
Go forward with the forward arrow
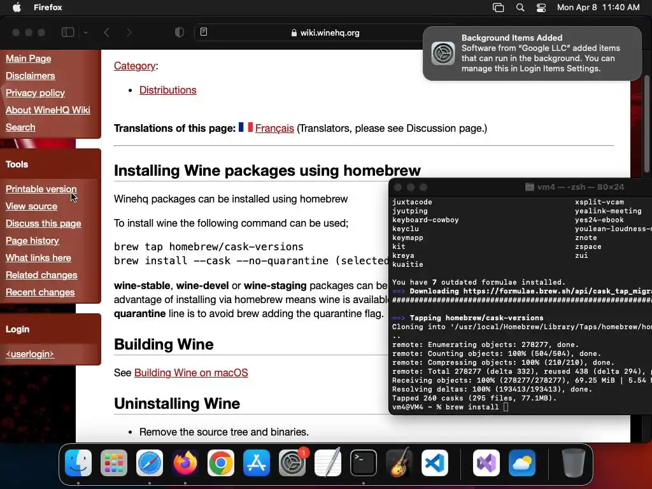click(129, 32)
